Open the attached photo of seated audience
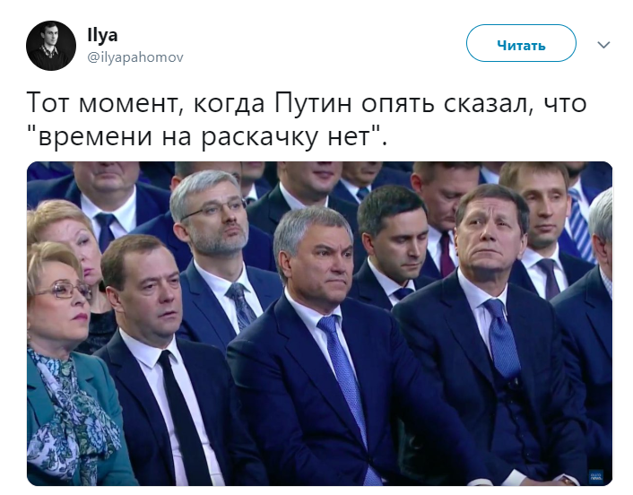633x495 pixels. 320,324
